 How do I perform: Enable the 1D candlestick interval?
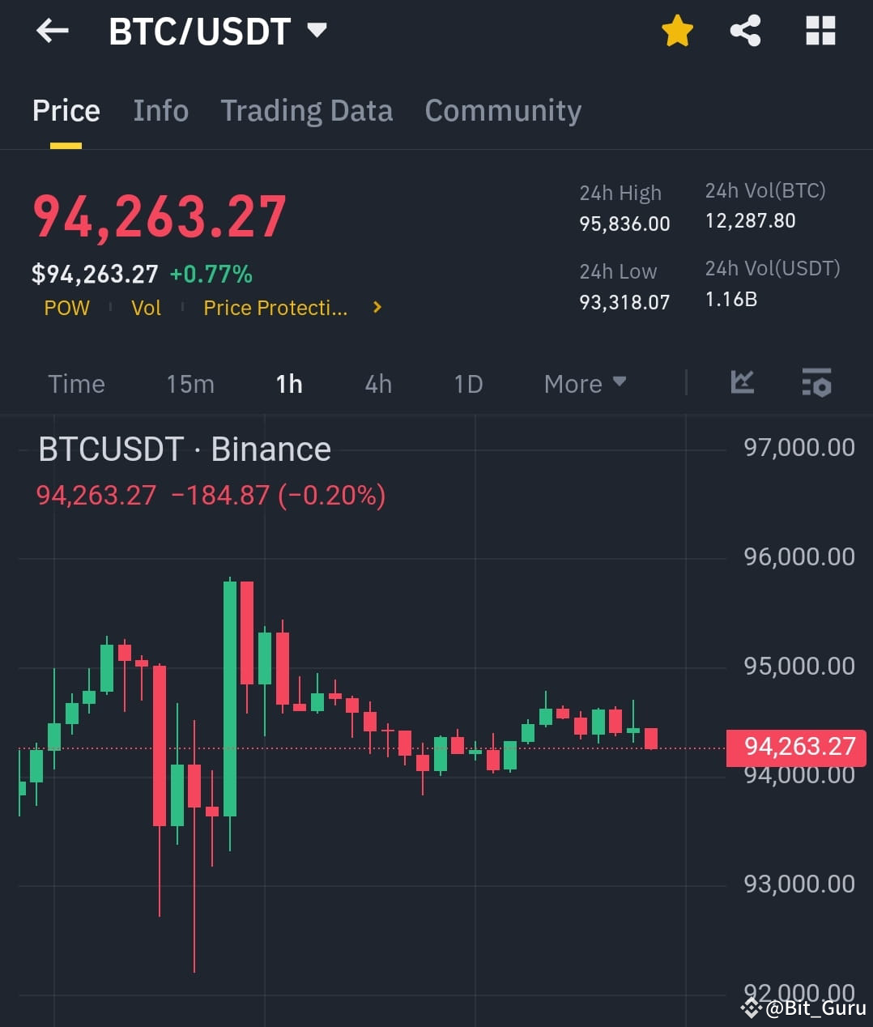(x=467, y=383)
